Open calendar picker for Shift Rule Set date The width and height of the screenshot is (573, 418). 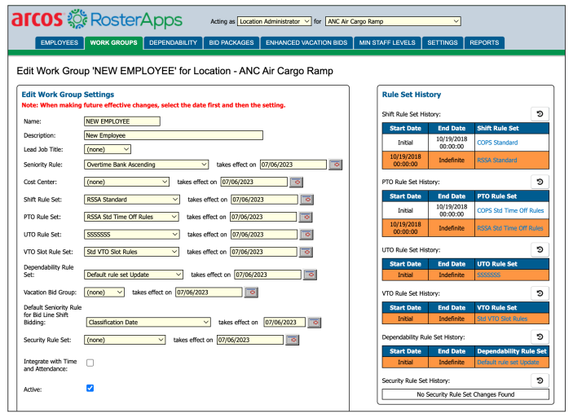click(x=306, y=200)
